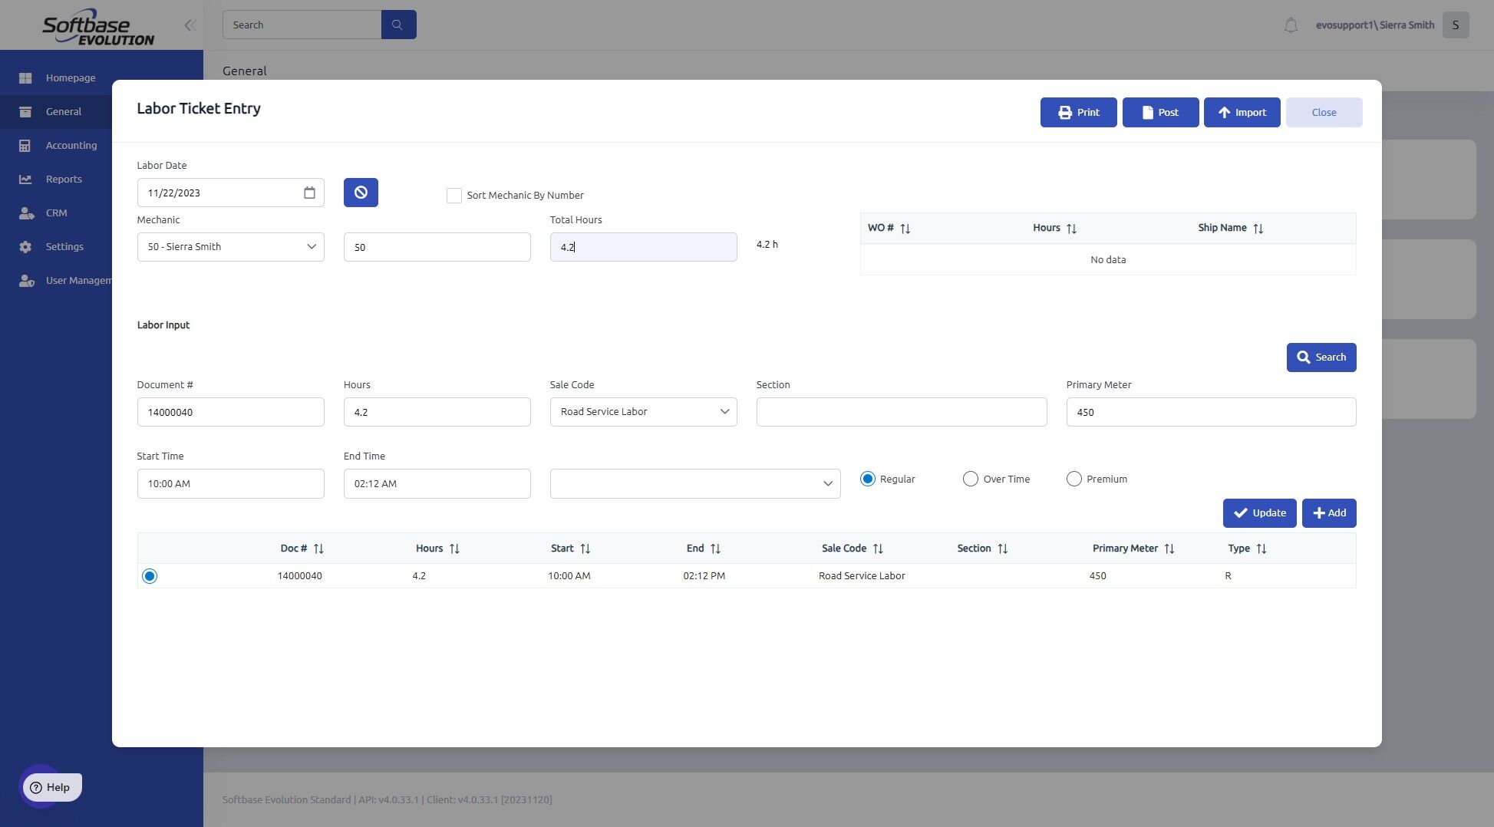1494x827 pixels.
Task: Sort table by Doc # arrows
Action: (318, 549)
